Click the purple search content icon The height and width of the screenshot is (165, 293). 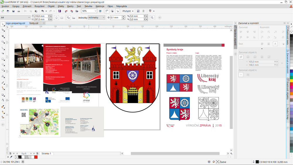[59, 11]
